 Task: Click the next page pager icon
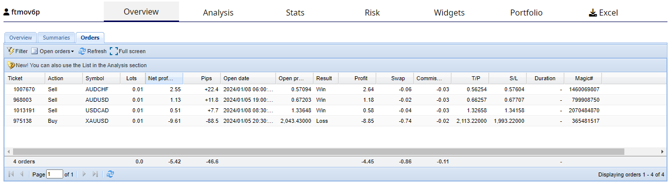(x=84, y=174)
